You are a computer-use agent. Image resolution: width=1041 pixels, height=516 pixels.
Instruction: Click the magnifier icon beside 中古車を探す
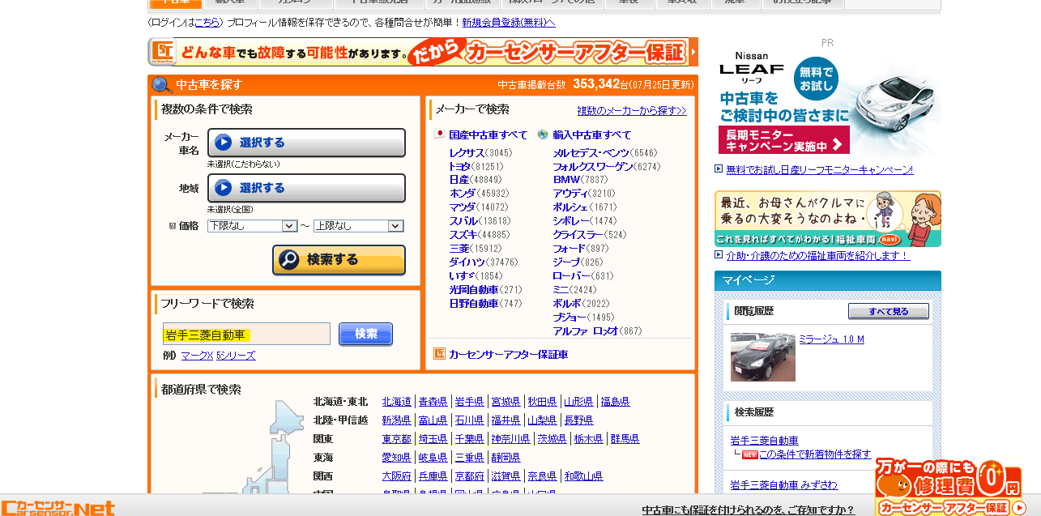pyautogui.click(x=163, y=85)
